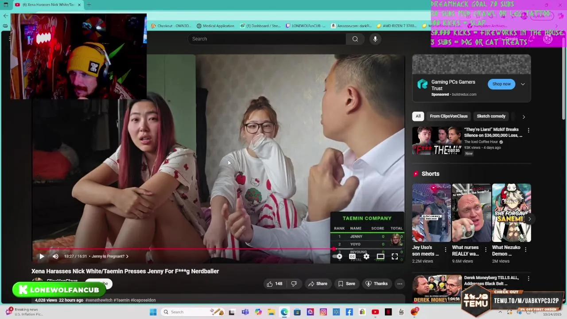Open the 'Medical Application' bookmark
Image resolution: width=567 pixels, height=319 pixels.
215,26
